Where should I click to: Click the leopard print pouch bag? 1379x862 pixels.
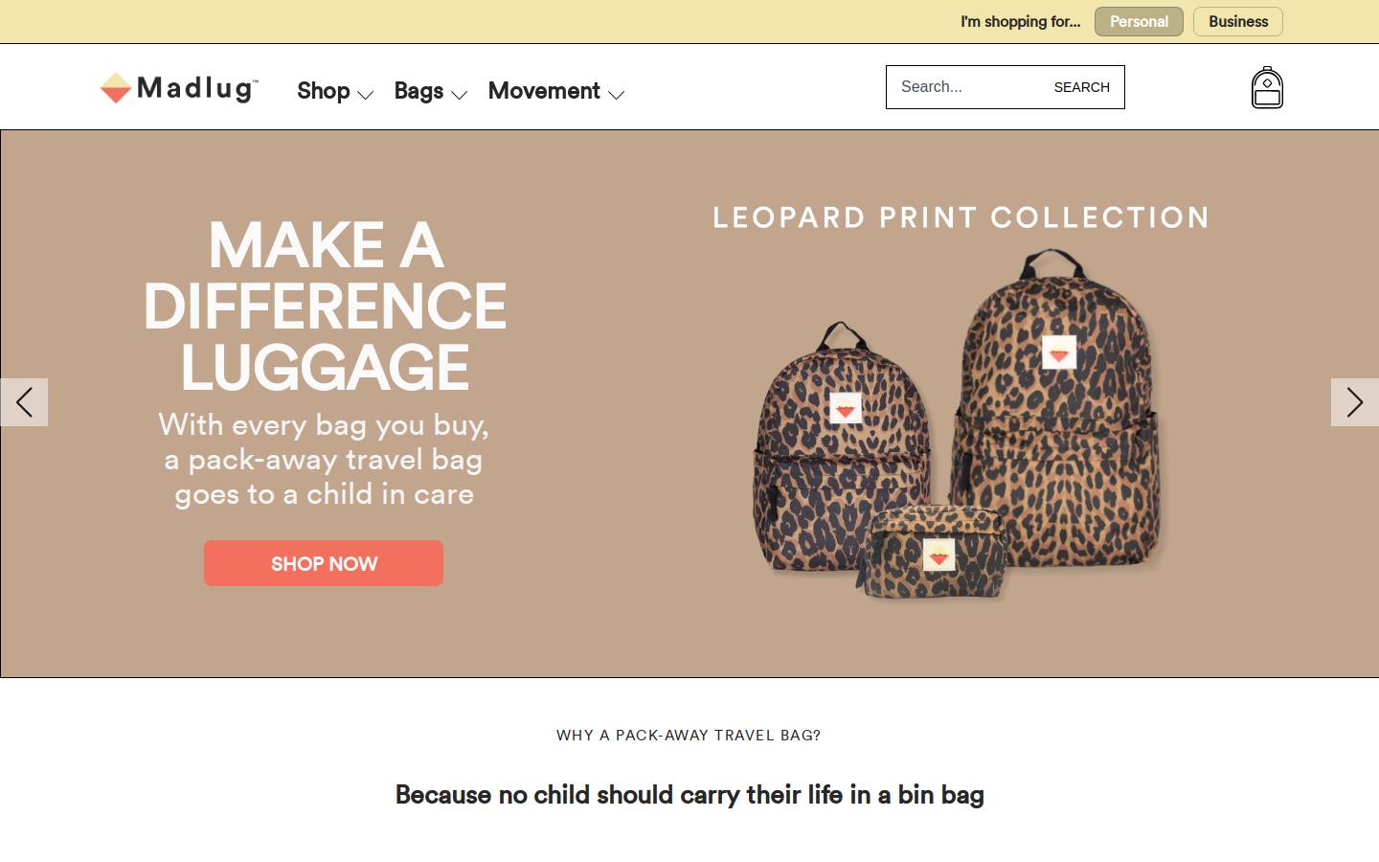click(x=937, y=553)
